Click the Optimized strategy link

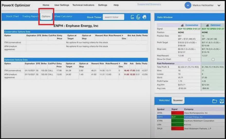pos(215,25)
